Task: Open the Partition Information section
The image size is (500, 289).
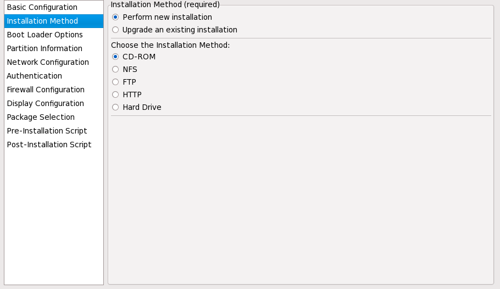Action: click(x=45, y=49)
